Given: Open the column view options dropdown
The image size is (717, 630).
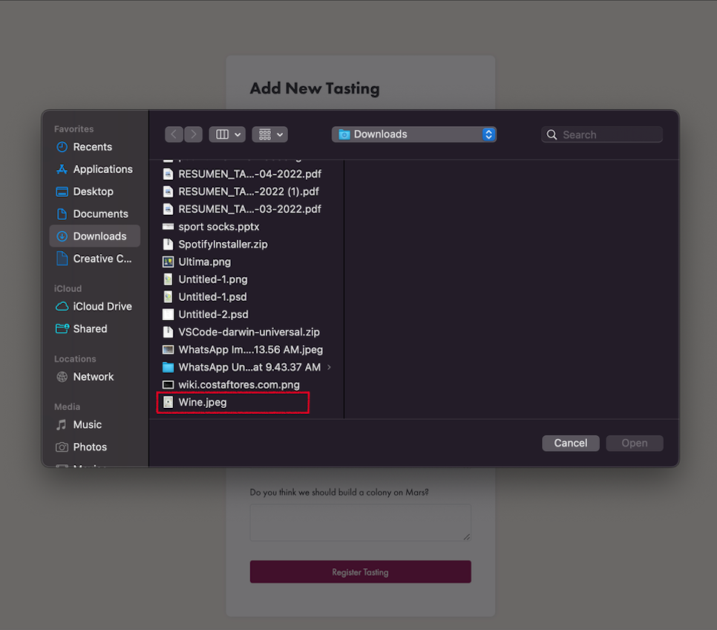Looking at the screenshot, I should (x=227, y=134).
